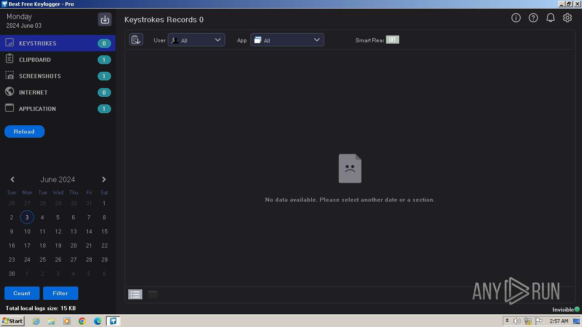Image resolution: width=582 pixels, height=327 pixels.
Task: Click the network tray icon
Action: point(528,321)
